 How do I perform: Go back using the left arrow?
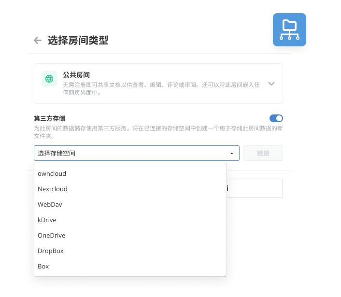click(x=38, y=40)
